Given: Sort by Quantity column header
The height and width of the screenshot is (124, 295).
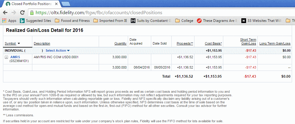Looking at the screenshot, I should [x=120, y=43].
